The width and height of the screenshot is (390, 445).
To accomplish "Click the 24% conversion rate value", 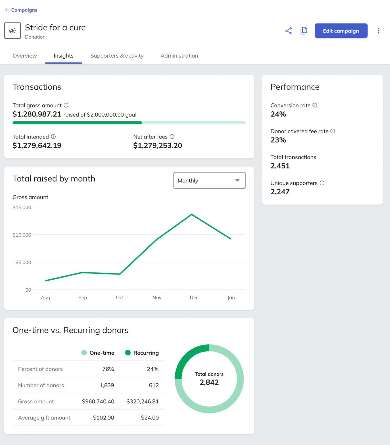I will pos(278,114).
